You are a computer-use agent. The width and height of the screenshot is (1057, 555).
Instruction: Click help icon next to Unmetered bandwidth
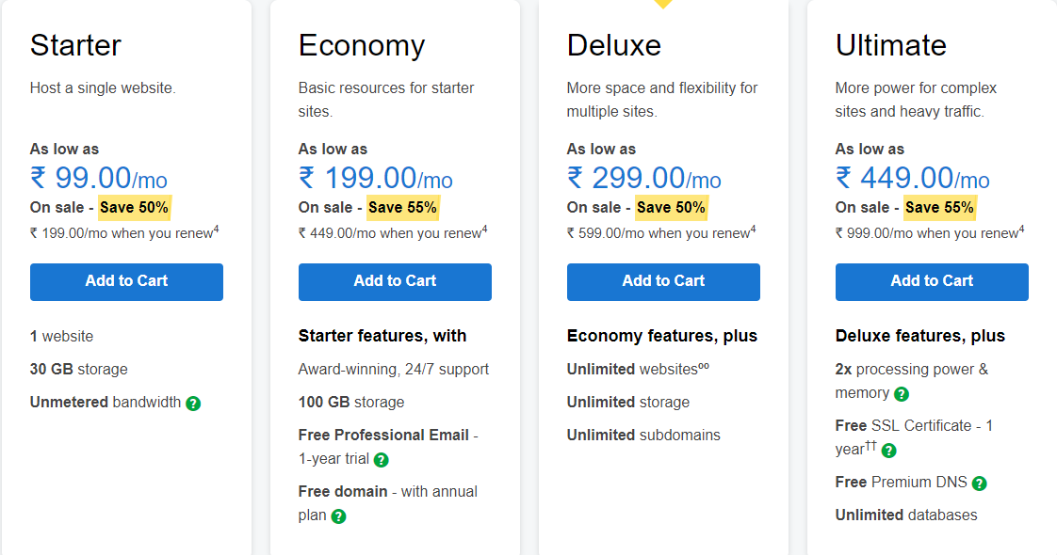click(193, 404)
